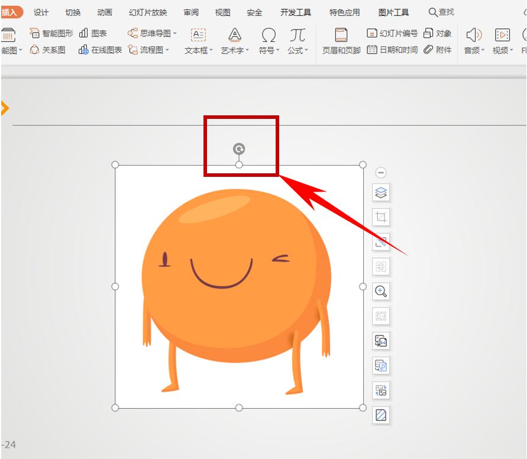Click the 查找 search button
The image size is (527, 459).
[441, 12]
